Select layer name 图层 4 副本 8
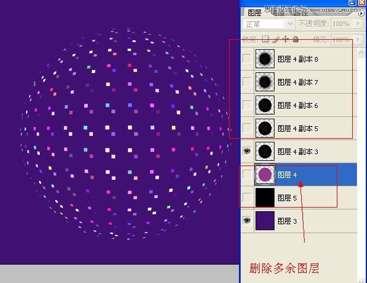The width and height of the screenshot is (367, 283). click(298, 59)
